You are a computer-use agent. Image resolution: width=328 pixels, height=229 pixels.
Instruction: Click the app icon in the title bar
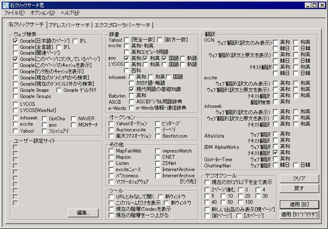(6, 5)
